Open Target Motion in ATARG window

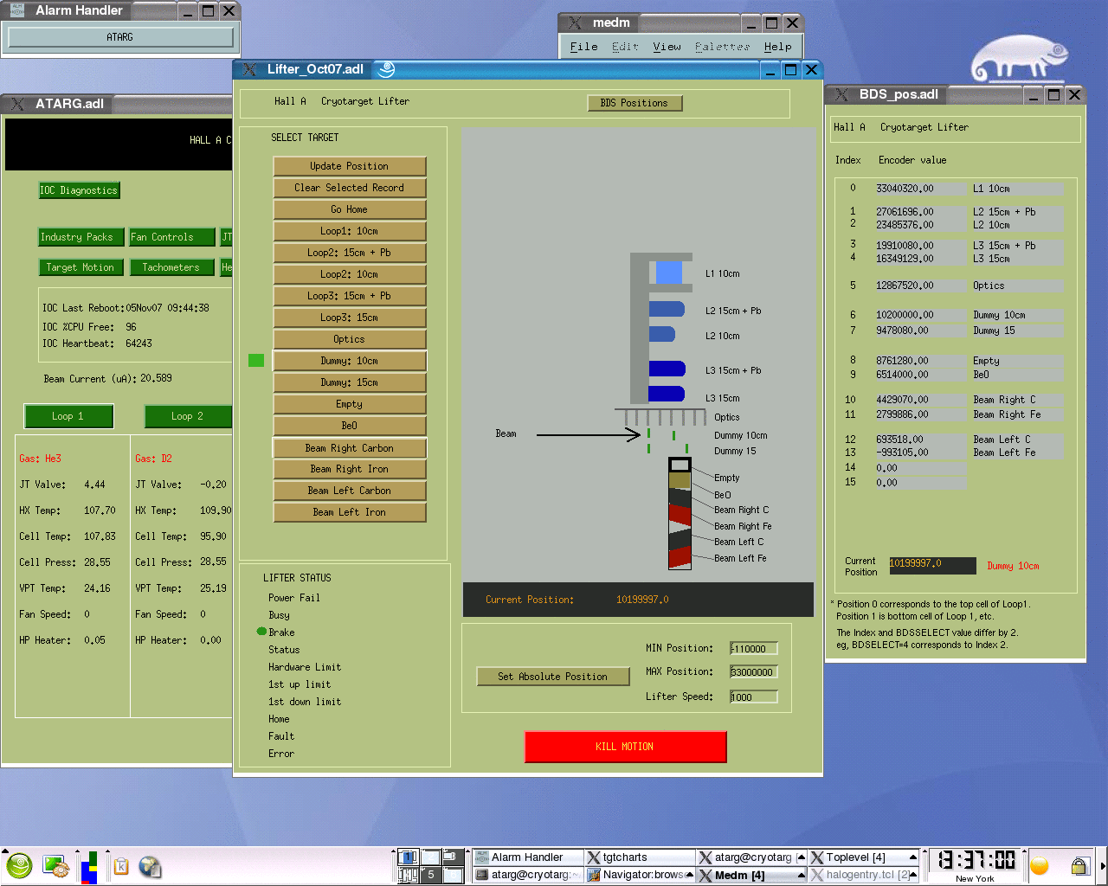(81, 267)
